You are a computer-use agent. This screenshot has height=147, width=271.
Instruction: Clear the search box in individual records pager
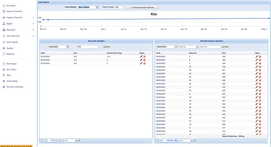pos(192,140)
